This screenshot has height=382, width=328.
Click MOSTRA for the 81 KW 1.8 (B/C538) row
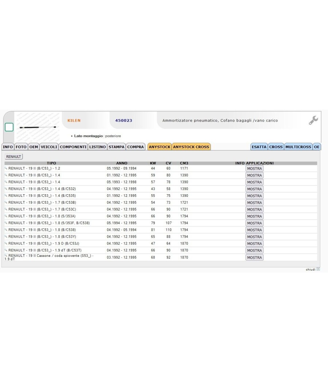tap(254, 230)
